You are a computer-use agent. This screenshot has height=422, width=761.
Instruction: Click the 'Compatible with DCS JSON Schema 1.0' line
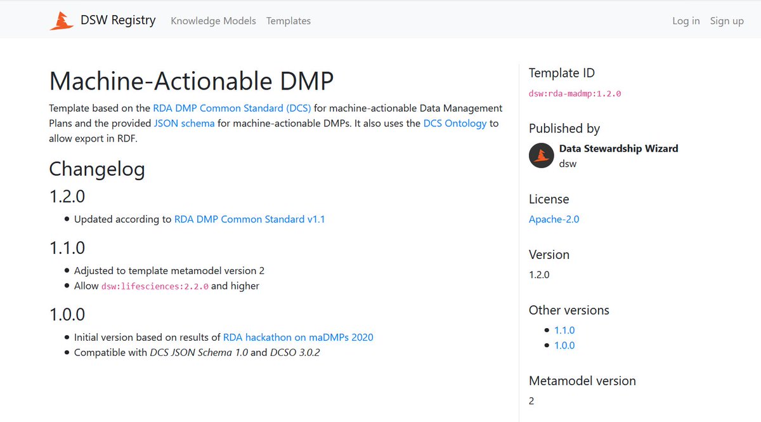[197, 352]
